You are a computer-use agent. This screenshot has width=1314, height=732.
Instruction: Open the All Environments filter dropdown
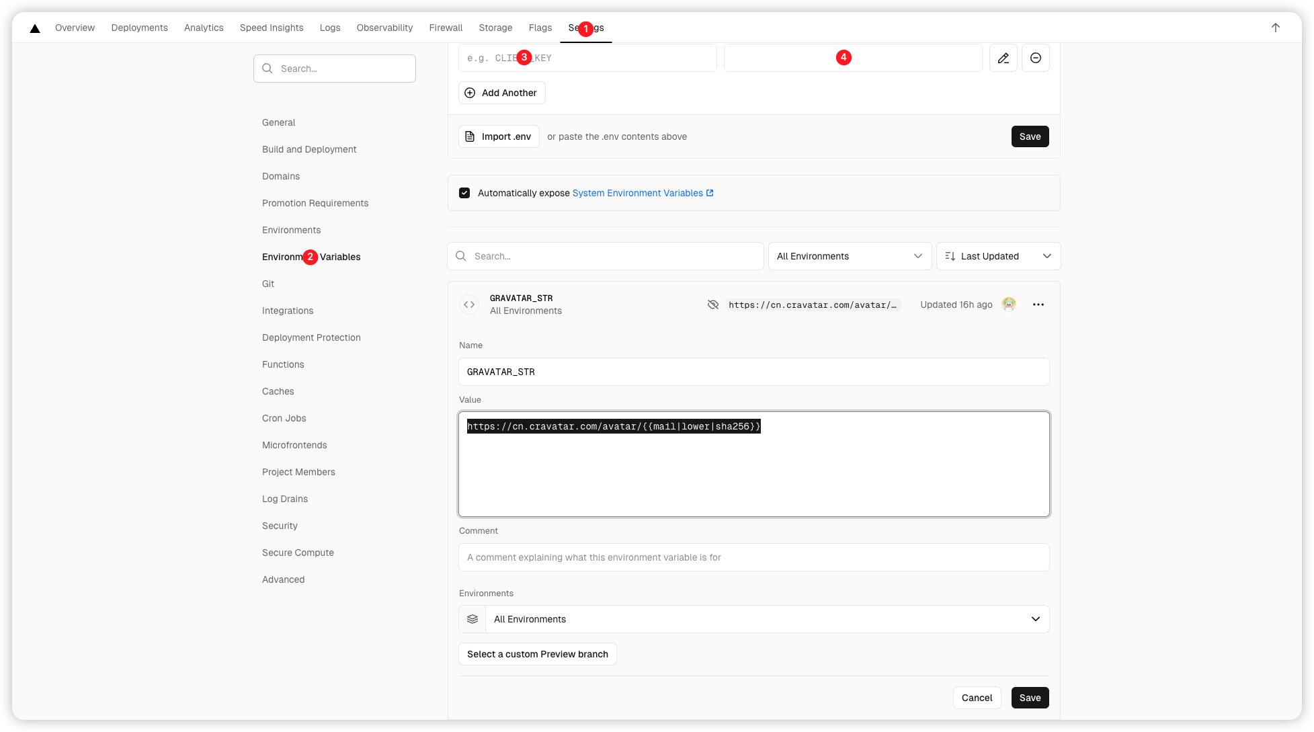click(849, 256)
